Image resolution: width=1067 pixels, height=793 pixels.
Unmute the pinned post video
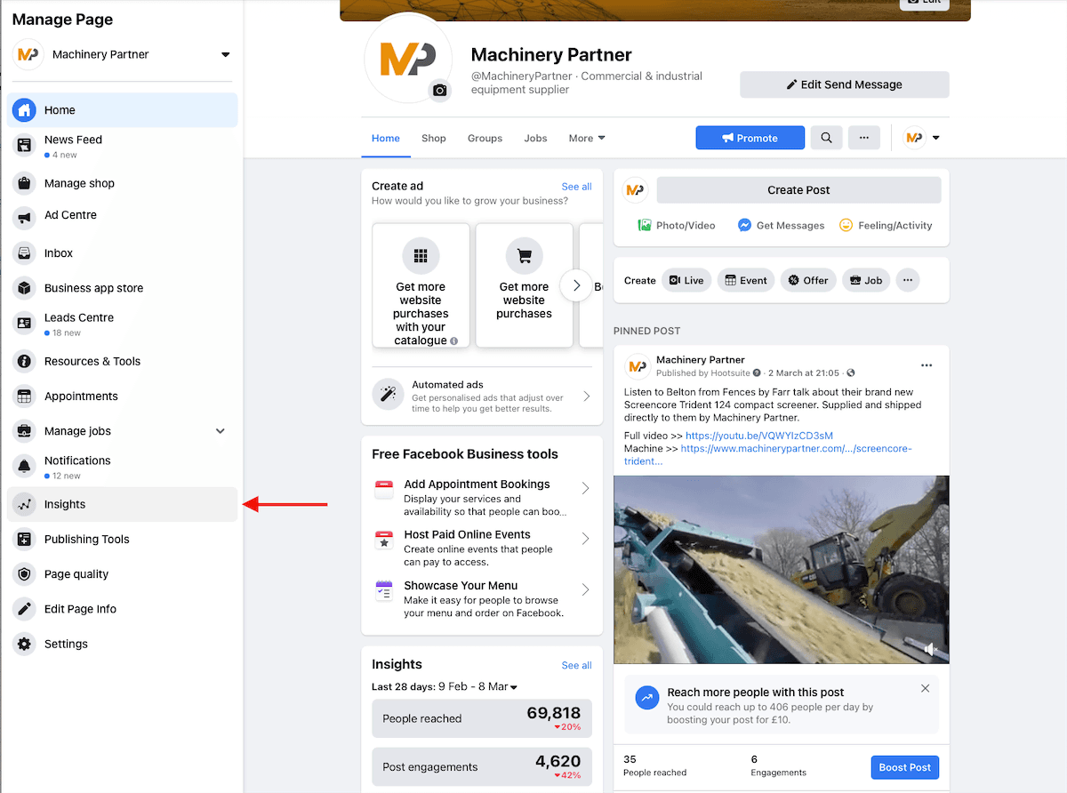[x=931, y=649]
